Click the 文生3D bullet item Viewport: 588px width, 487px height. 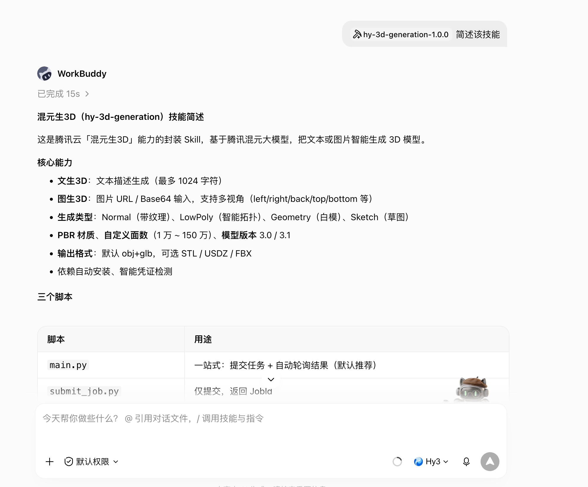tap(140, 181)
